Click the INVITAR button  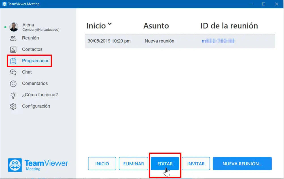click(196, 164)
